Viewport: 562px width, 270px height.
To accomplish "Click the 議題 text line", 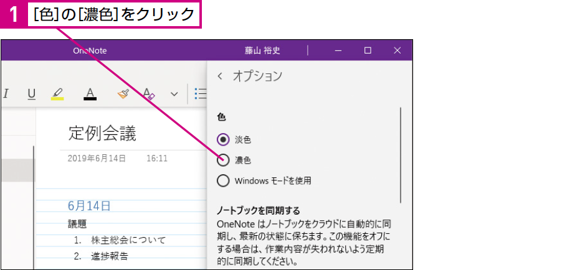I will (x=77, y=224).
